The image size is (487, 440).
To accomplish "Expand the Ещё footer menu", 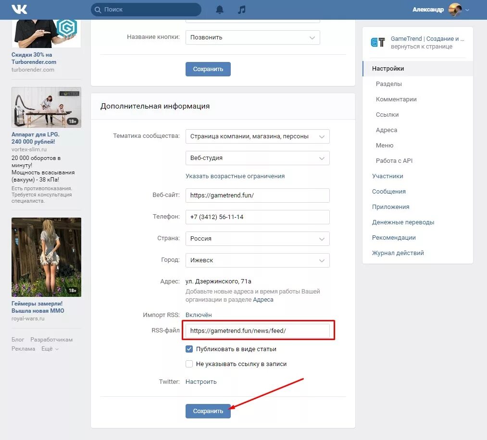I will point(50,349).
